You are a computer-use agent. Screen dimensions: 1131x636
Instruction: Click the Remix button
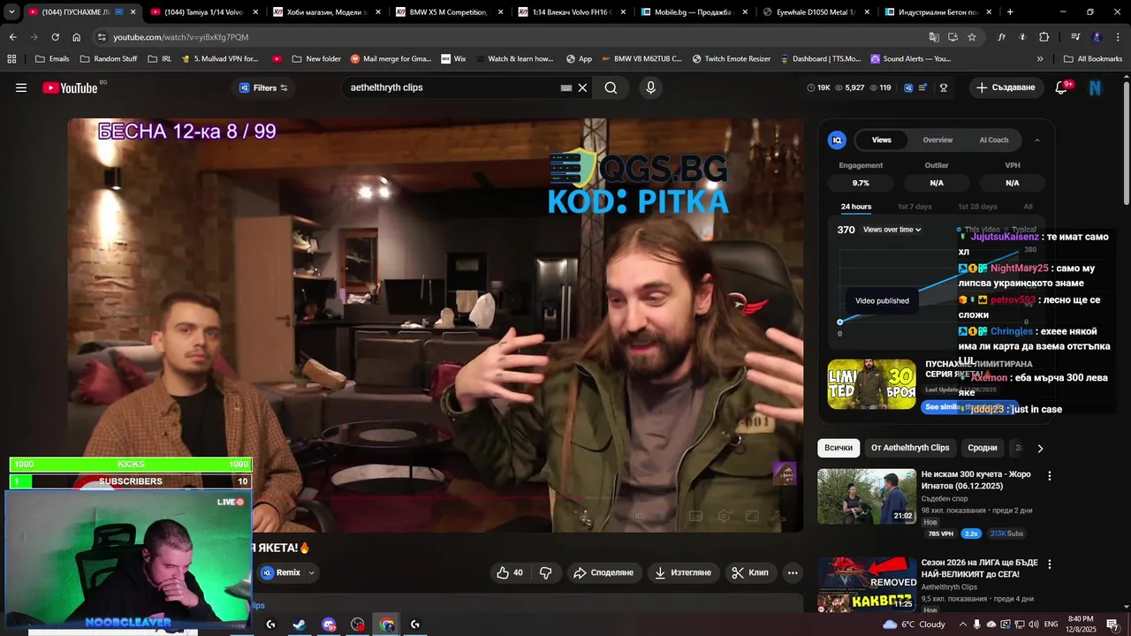point(281,572)
